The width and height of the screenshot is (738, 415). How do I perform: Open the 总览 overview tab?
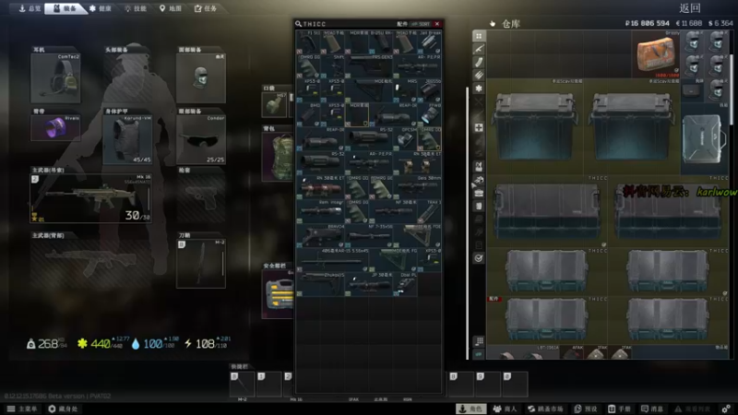(30, 8)
